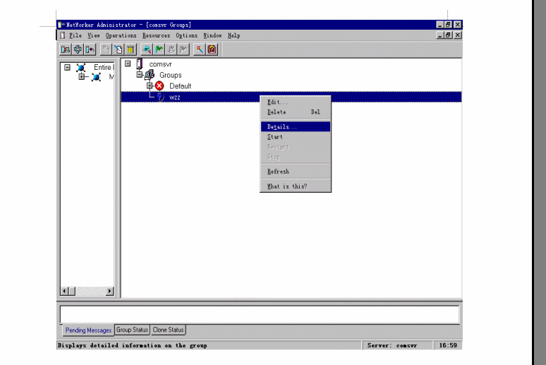Select Edit... in the context menu
Image resolution: width=546 pixels, height=365 pixels.
pyautogui.click(x=277, y=102)
